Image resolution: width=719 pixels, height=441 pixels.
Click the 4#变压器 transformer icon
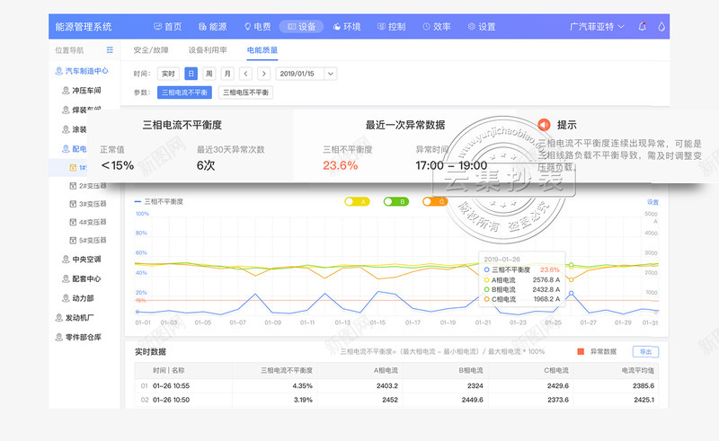(x=73, y=222)
